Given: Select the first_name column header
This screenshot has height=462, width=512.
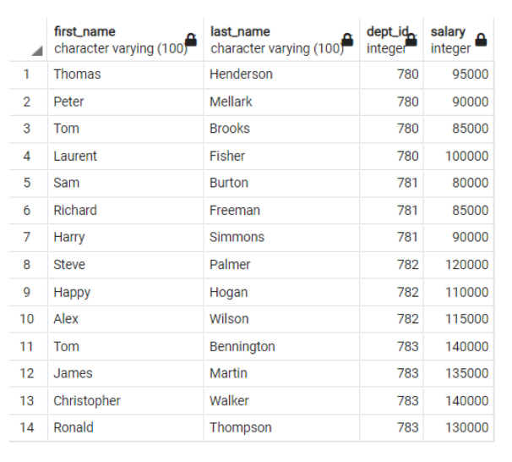Looking at the screenshot, I should coord(118,40).
